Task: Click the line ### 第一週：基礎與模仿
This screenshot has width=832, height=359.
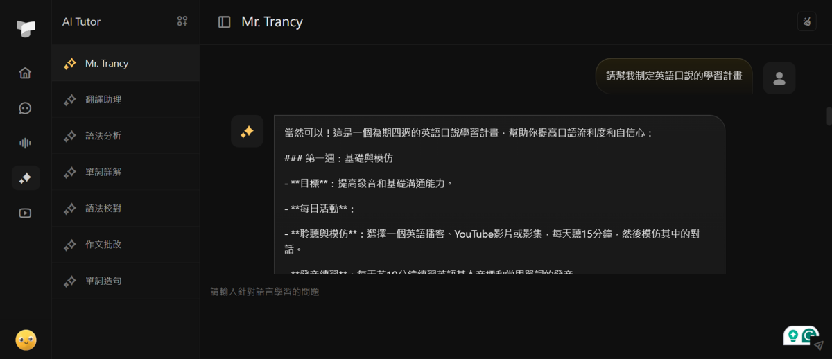Action: 338,158
